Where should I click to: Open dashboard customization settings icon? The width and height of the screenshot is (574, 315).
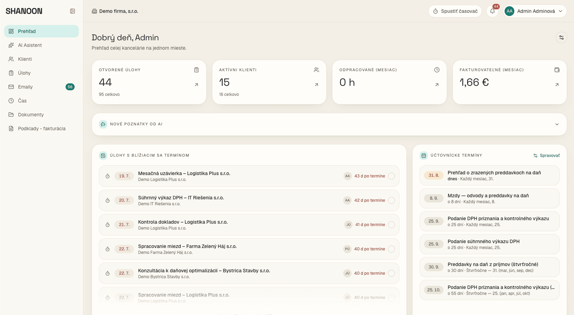click(x=561, y=38)
